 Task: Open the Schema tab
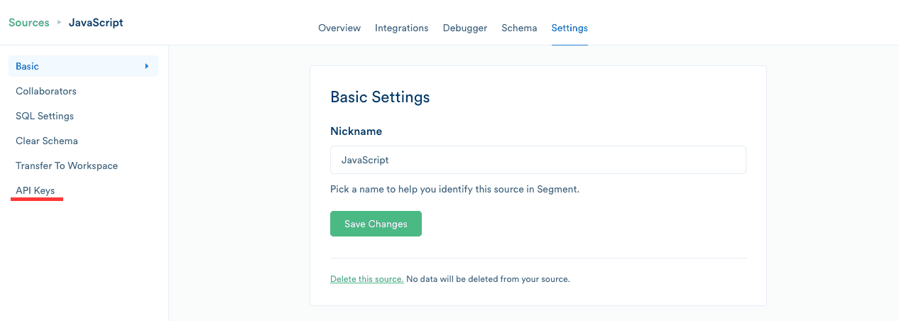tap(519, 28)
